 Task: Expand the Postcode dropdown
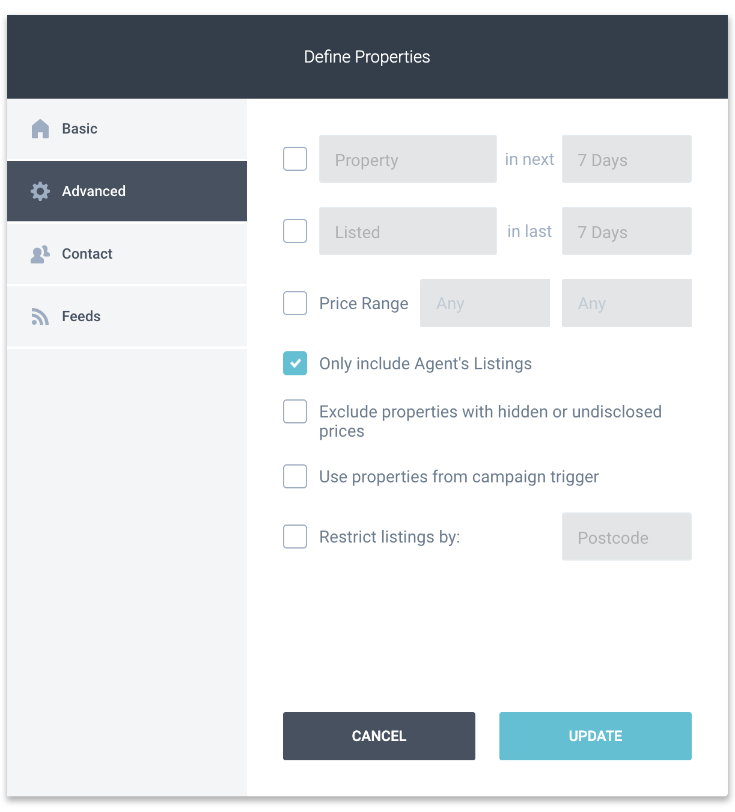click(627, 537)
